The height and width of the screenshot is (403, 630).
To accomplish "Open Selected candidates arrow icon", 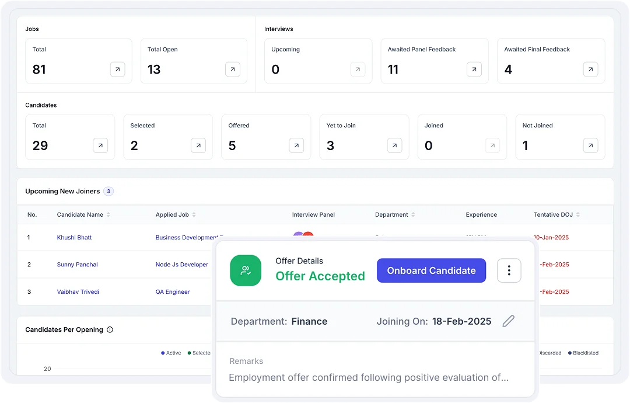I will click(x=198, y=145).
